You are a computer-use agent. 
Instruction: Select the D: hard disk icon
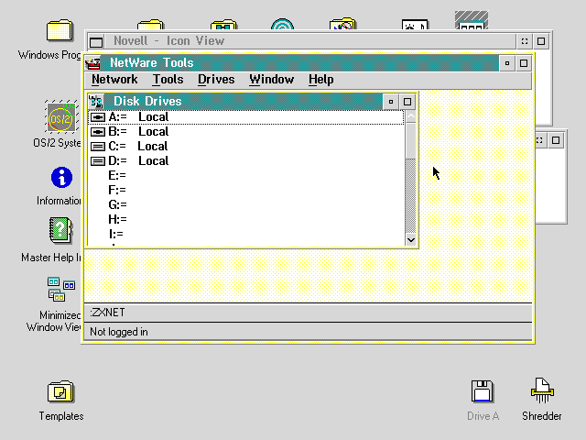click(x=98, y=161)
